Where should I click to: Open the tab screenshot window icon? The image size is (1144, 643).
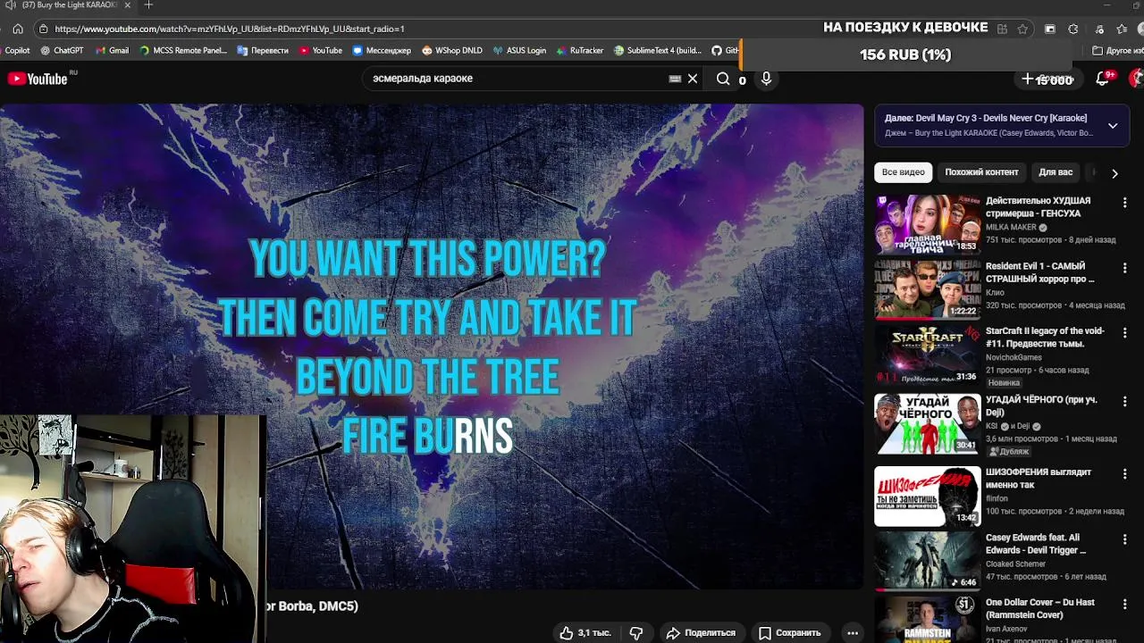point(1050,29)
